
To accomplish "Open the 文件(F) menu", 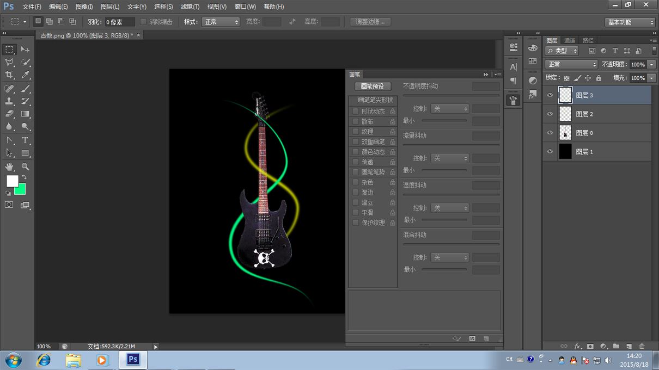I will 32,7.
